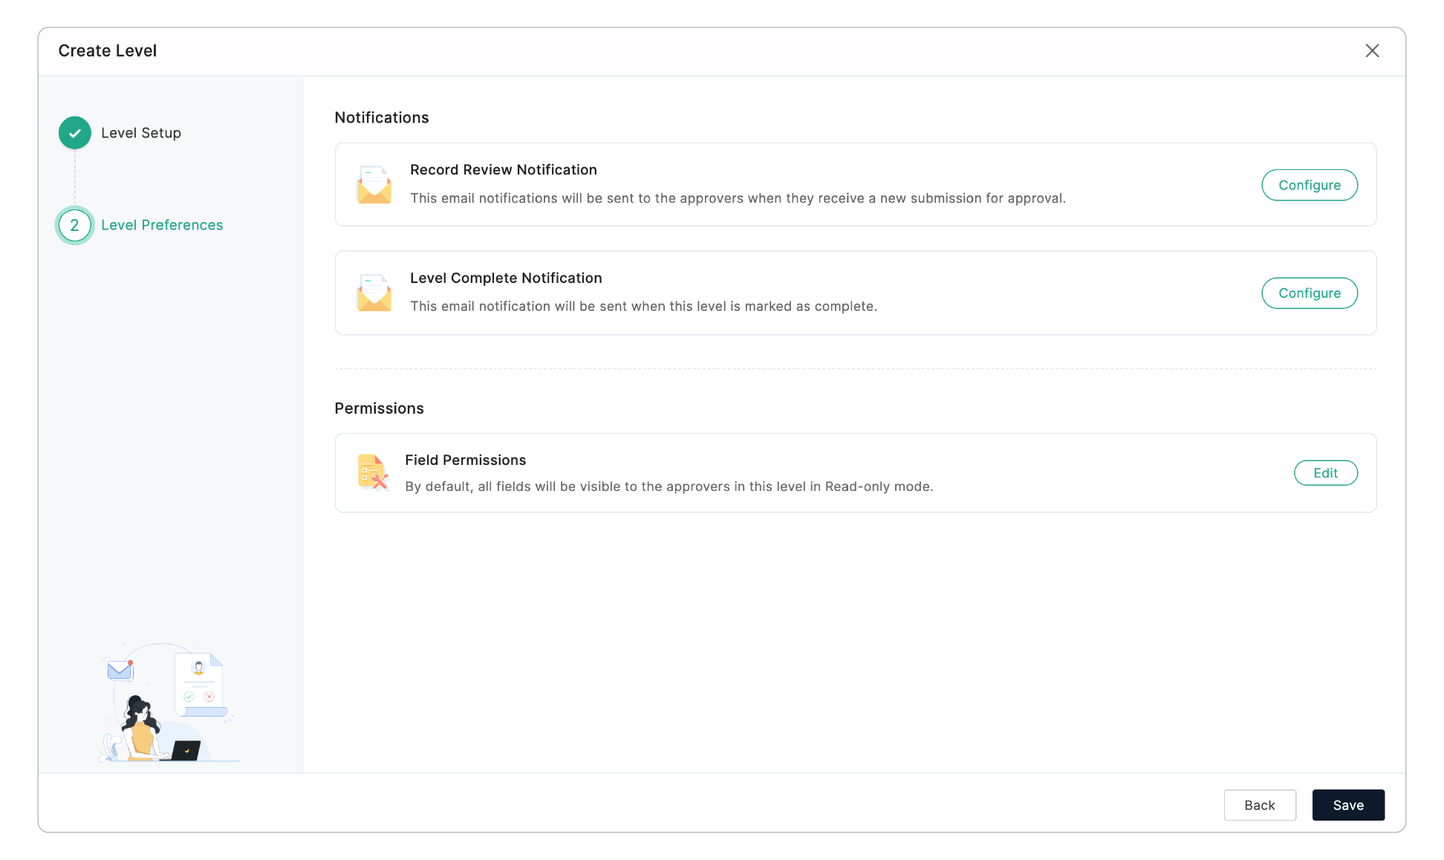Select the Level Preferences step label
The image size is (1444, 860).
pos(162,225)
